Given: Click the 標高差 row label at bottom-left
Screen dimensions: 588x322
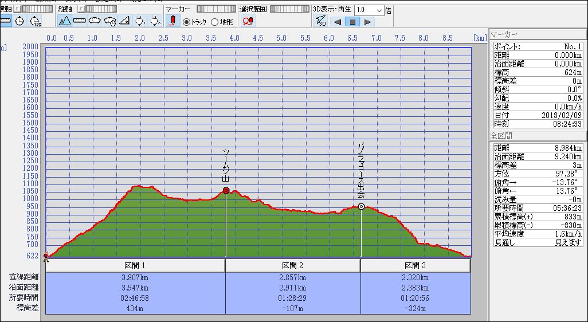Looking at the screenshot, I should [x=28, y=308].
